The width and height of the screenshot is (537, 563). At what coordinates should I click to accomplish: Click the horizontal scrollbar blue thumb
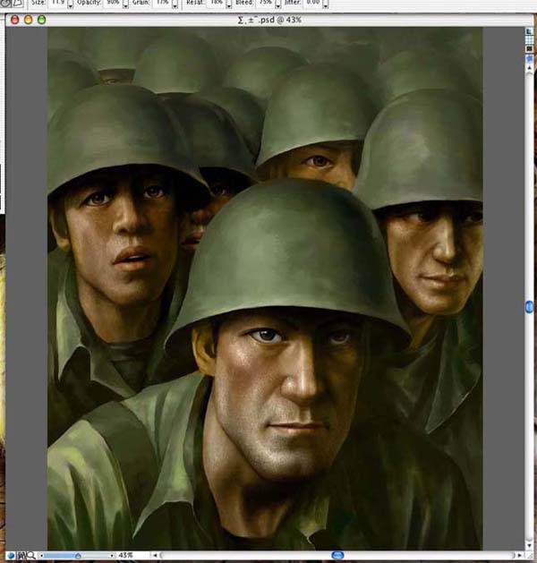337,556
